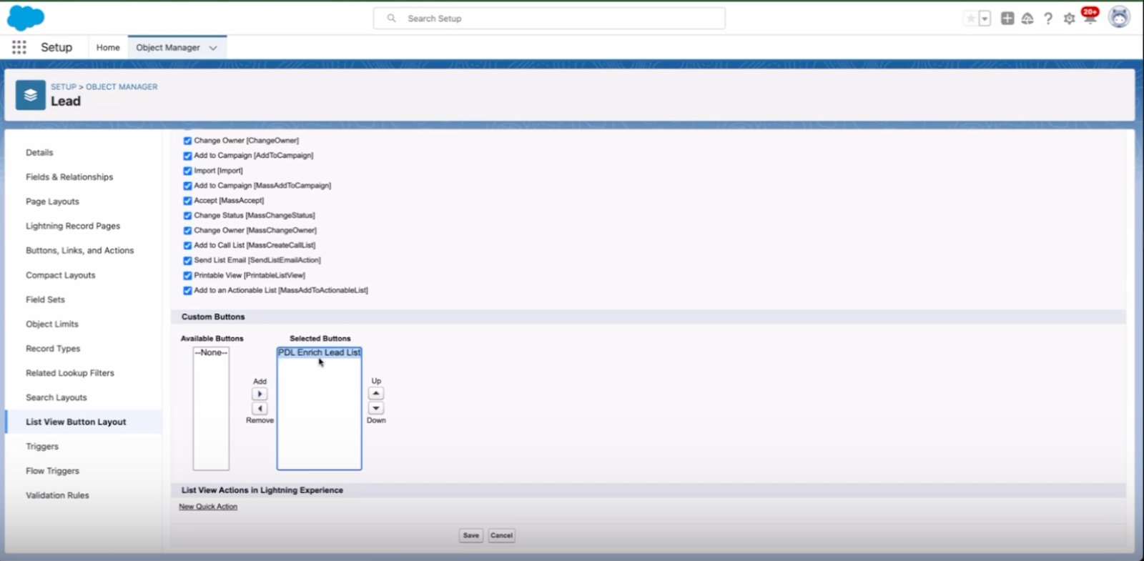Click the Salesforce cloud logo
This screenshot has width=1144, height=561.
click(25, 18)
